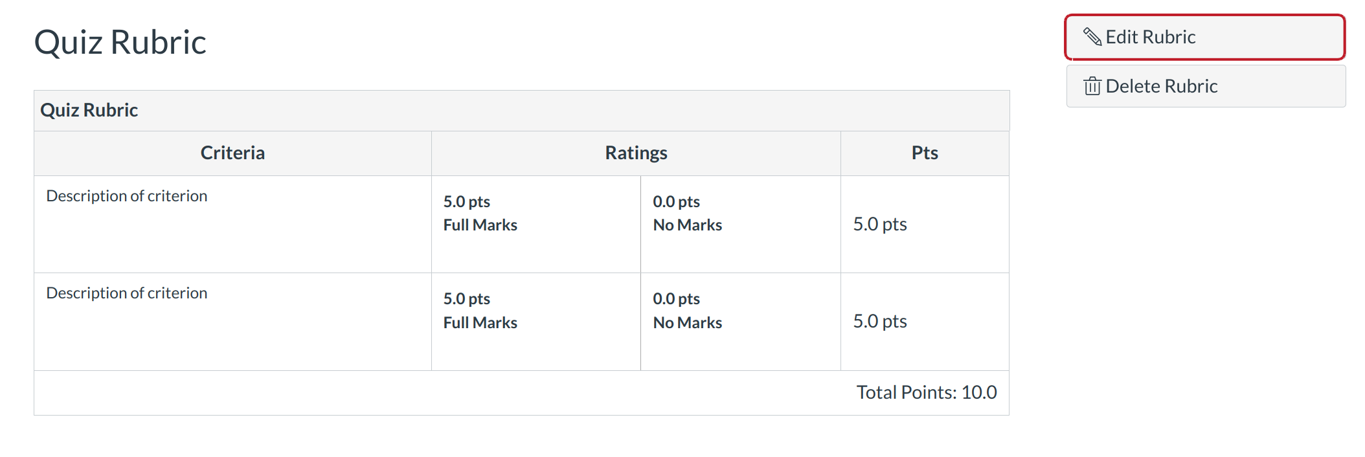Choose Full Marks label for the second criterion

click(480, 322)
